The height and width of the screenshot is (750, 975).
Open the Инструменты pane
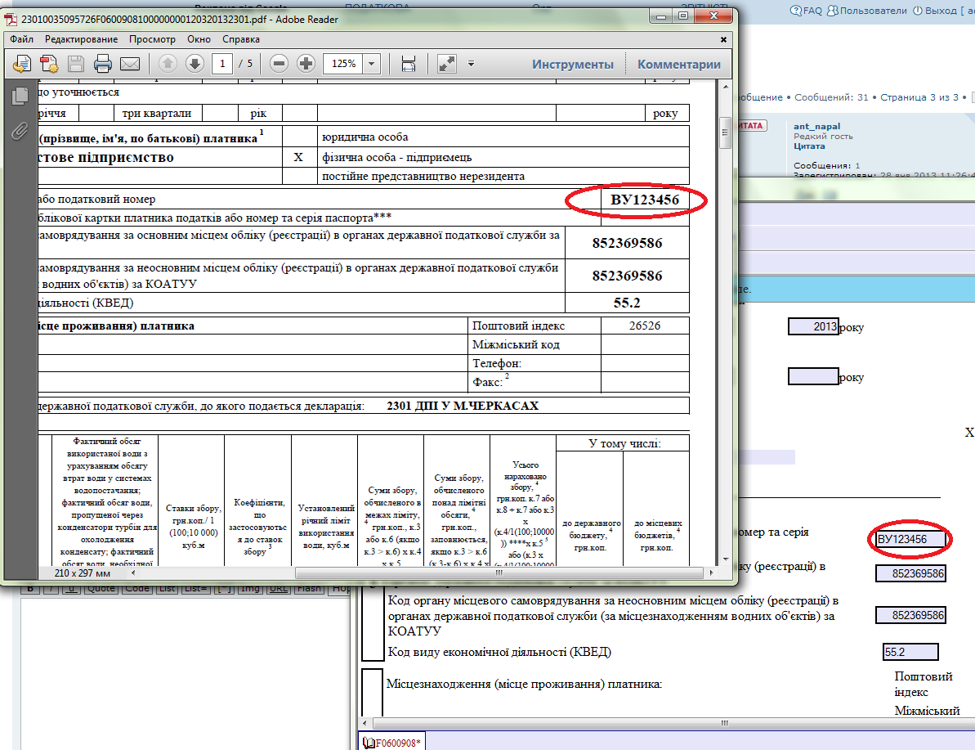coord(572,65)
